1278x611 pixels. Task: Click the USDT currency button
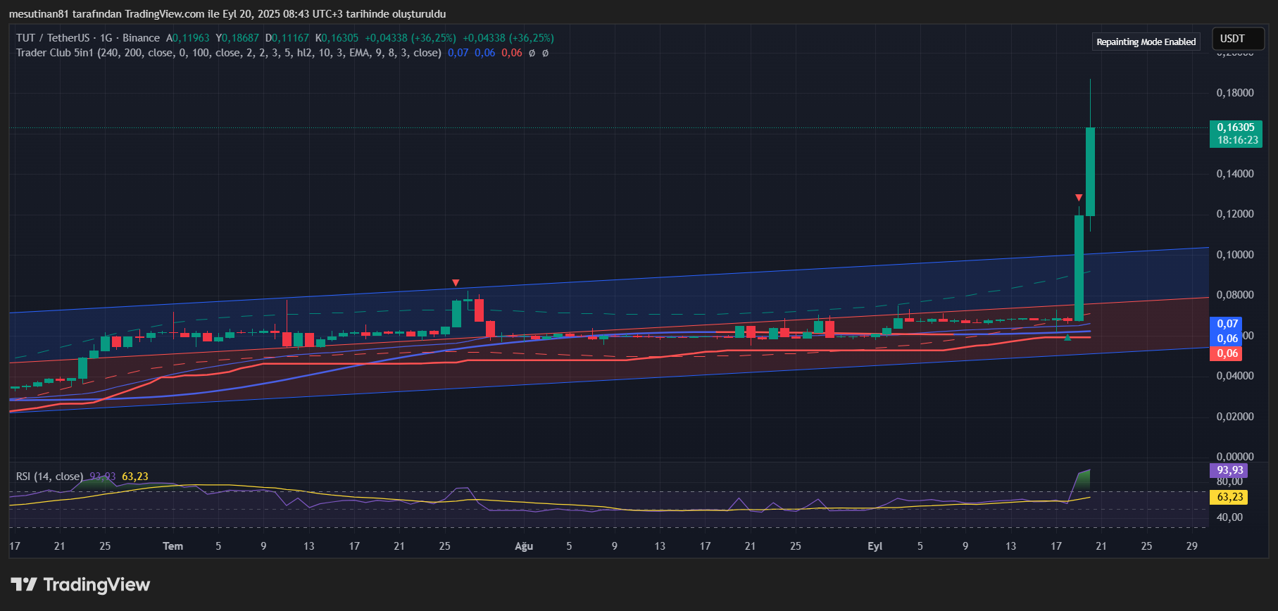click(x=1238, y=39)
